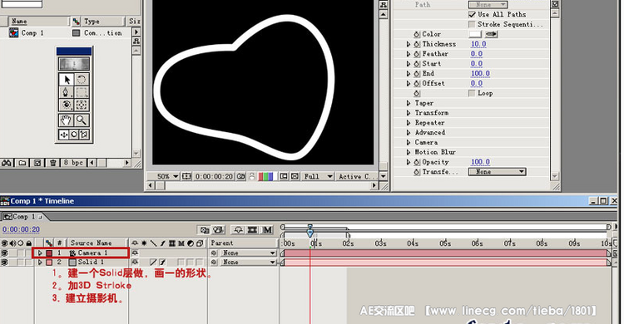The width and height of the screenshot is (624, 324).
Task: Expand Camera 1 layer in timeline
Action: point(40,253)
